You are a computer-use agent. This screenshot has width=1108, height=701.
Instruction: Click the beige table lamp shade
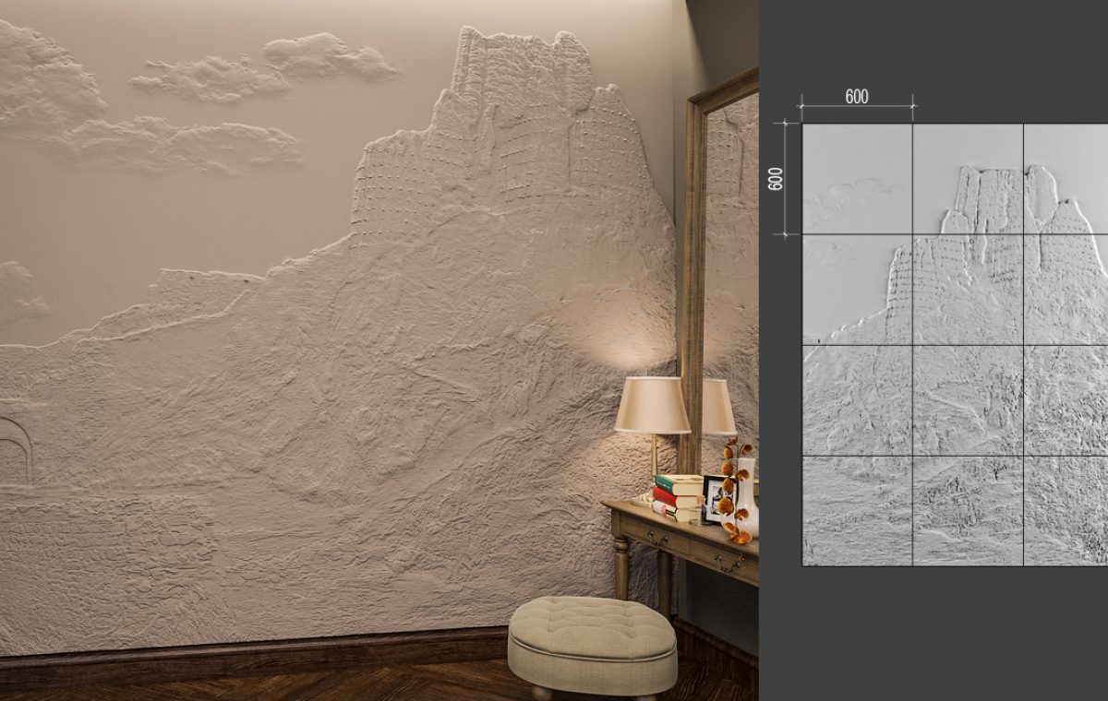tap(652, 405)
